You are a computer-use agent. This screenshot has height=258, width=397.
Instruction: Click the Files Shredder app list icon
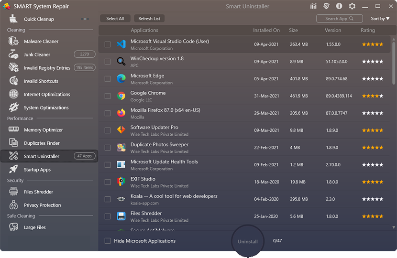pos(121,216)
